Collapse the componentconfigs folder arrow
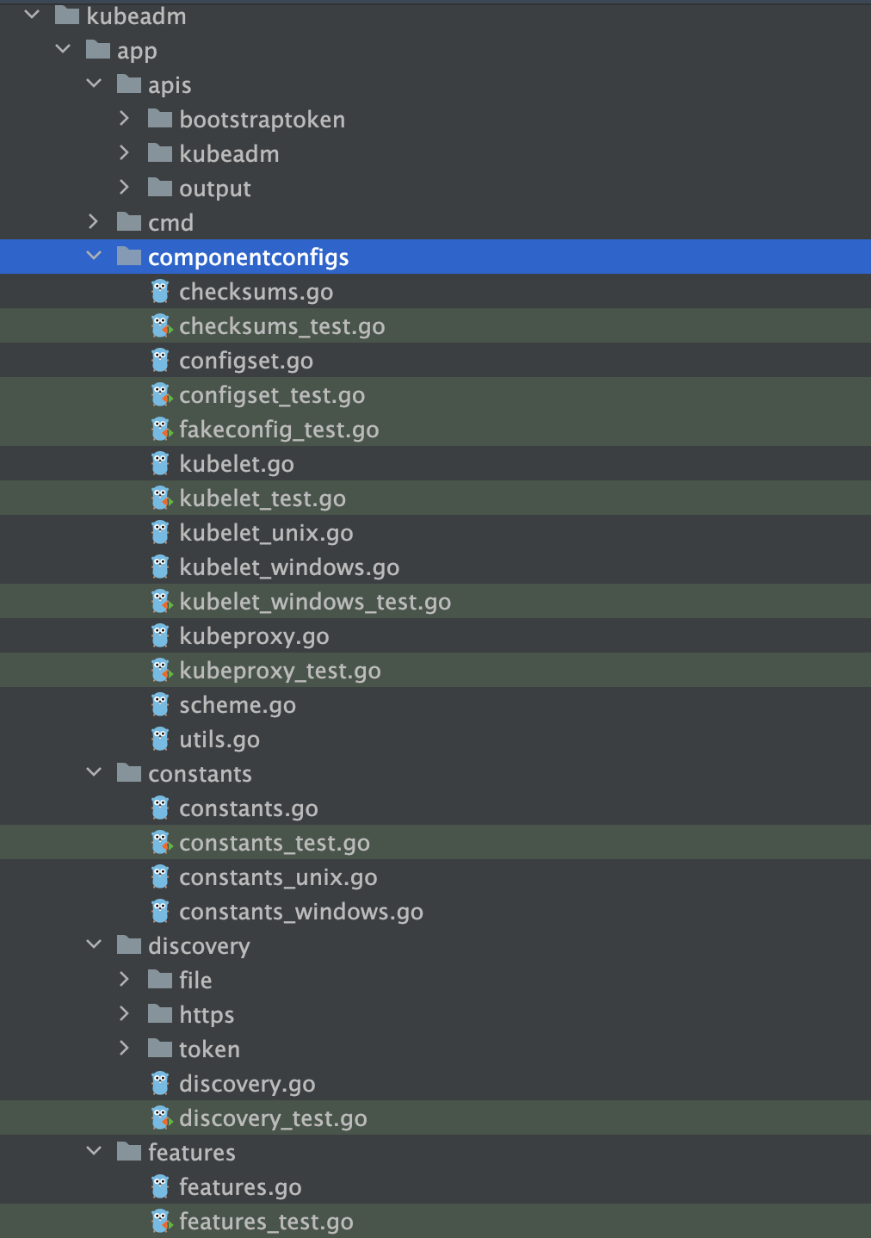The image size is (871, 1238). click(94, 257)
